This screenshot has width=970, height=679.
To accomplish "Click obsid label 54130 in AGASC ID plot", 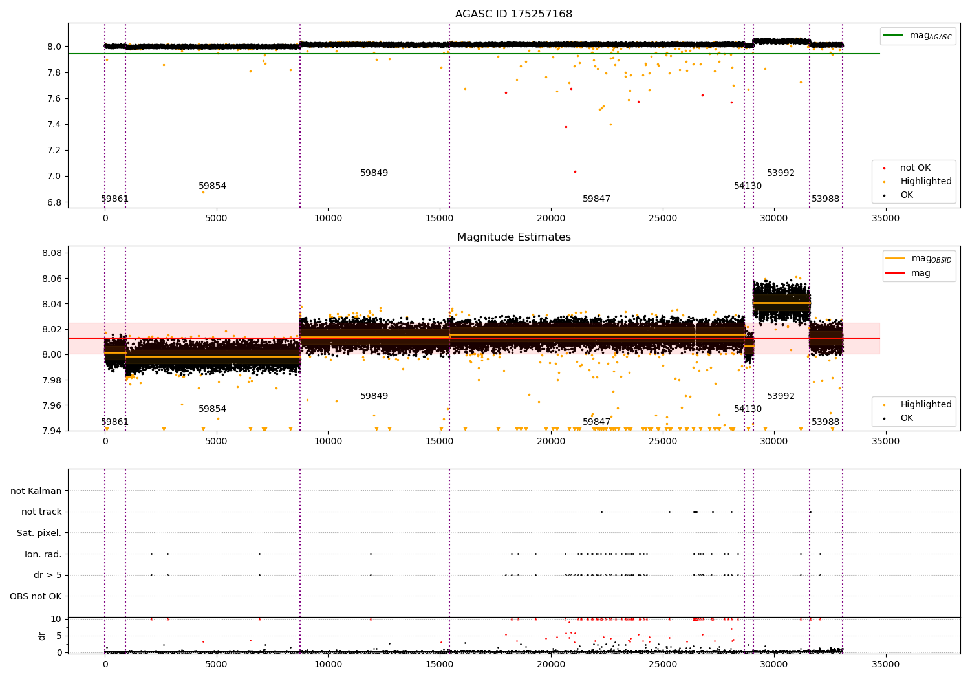I will click(x=748, y=186).
